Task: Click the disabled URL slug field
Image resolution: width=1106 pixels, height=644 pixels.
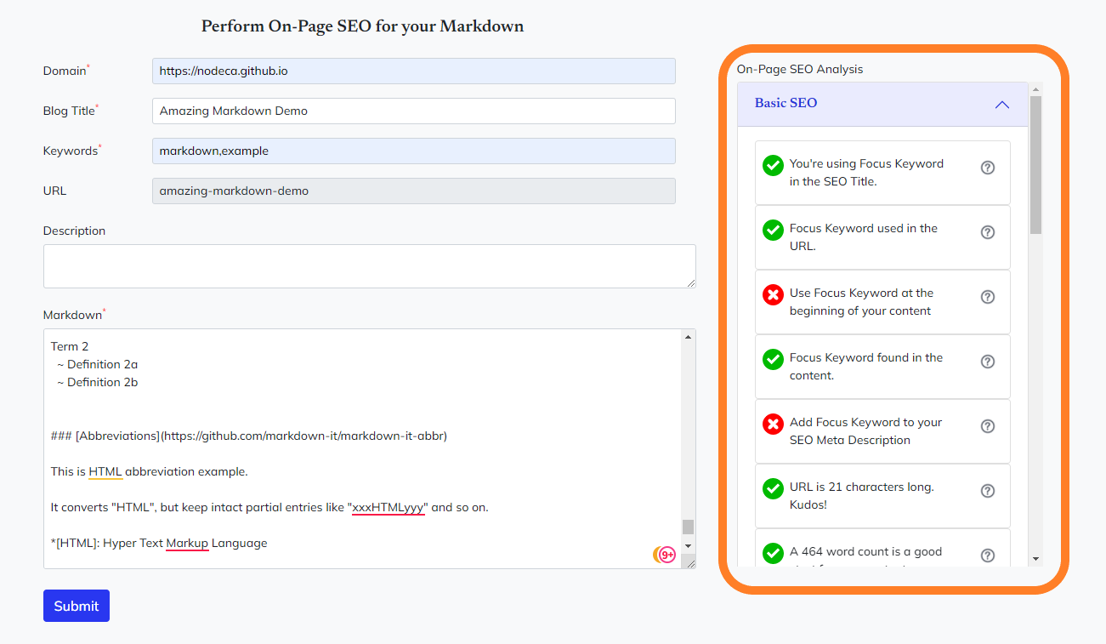Action: tap(413, 191)
